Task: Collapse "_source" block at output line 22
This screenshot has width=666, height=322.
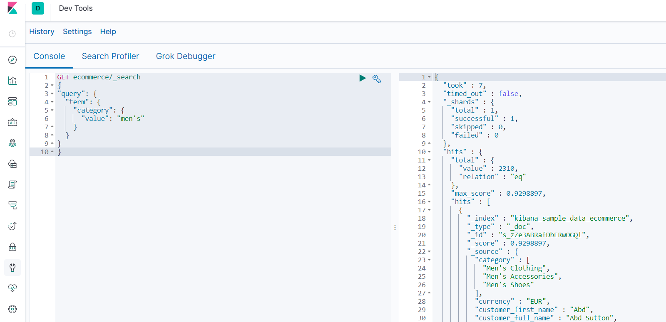Action: click(x=429, y=252)
